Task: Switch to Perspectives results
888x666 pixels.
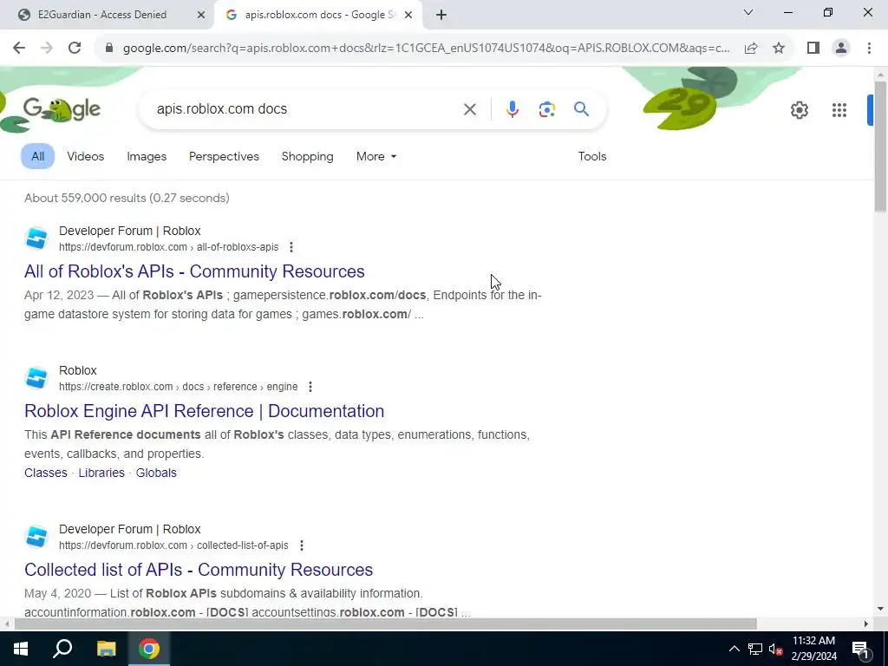Action: point(224,156)
